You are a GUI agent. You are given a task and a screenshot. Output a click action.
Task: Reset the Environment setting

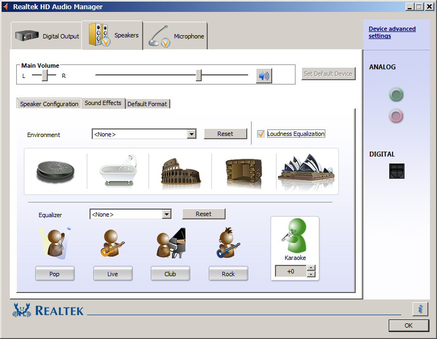[x=225, y=134]
